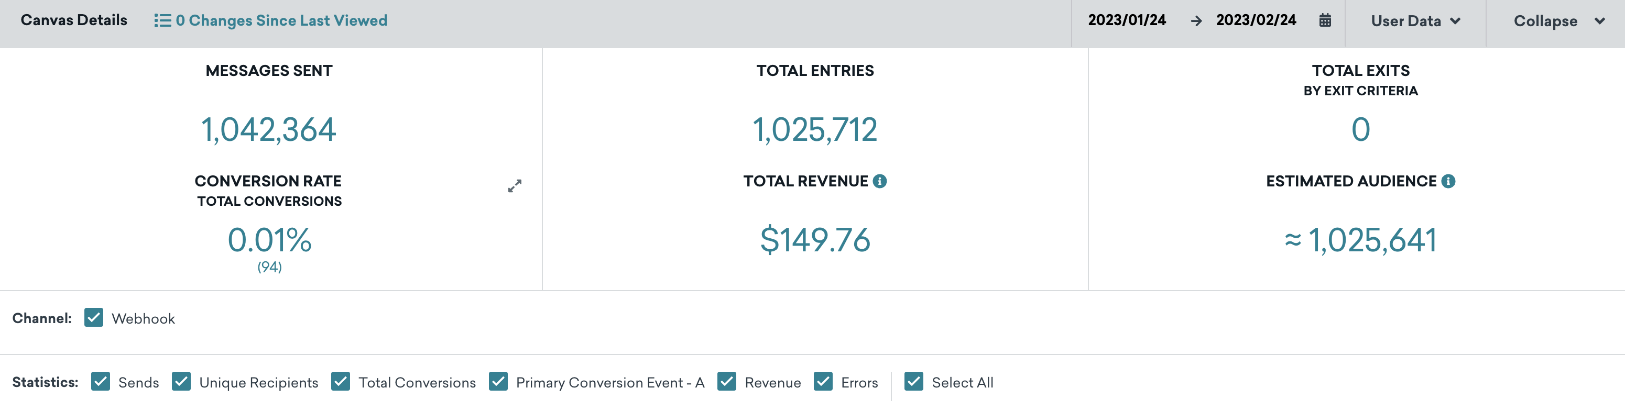Toggle the Sends statistic checkbox
Image resolution: width=1625 pixels, height=410 pixels.
pos(100,382)
